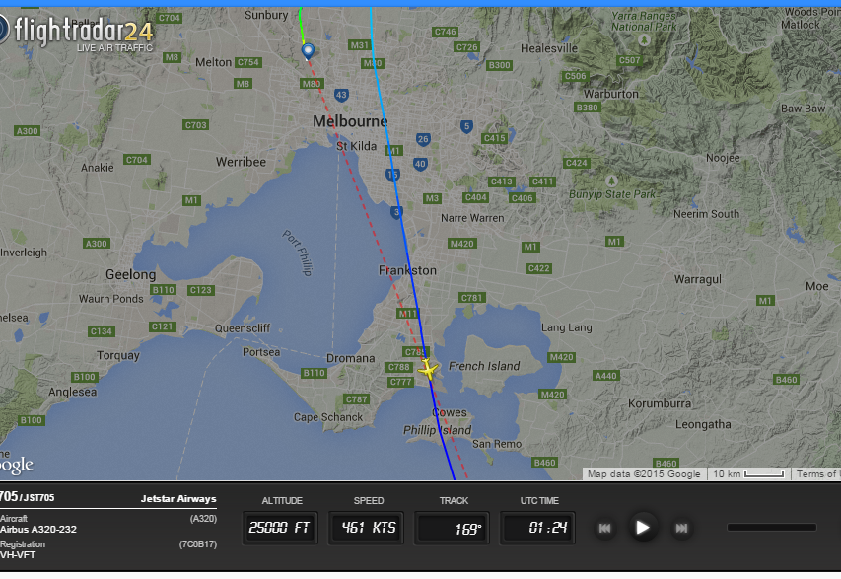Open the flightradar24 logo
Viewport: 841px width, 579px height.
(x=76, y=32)
